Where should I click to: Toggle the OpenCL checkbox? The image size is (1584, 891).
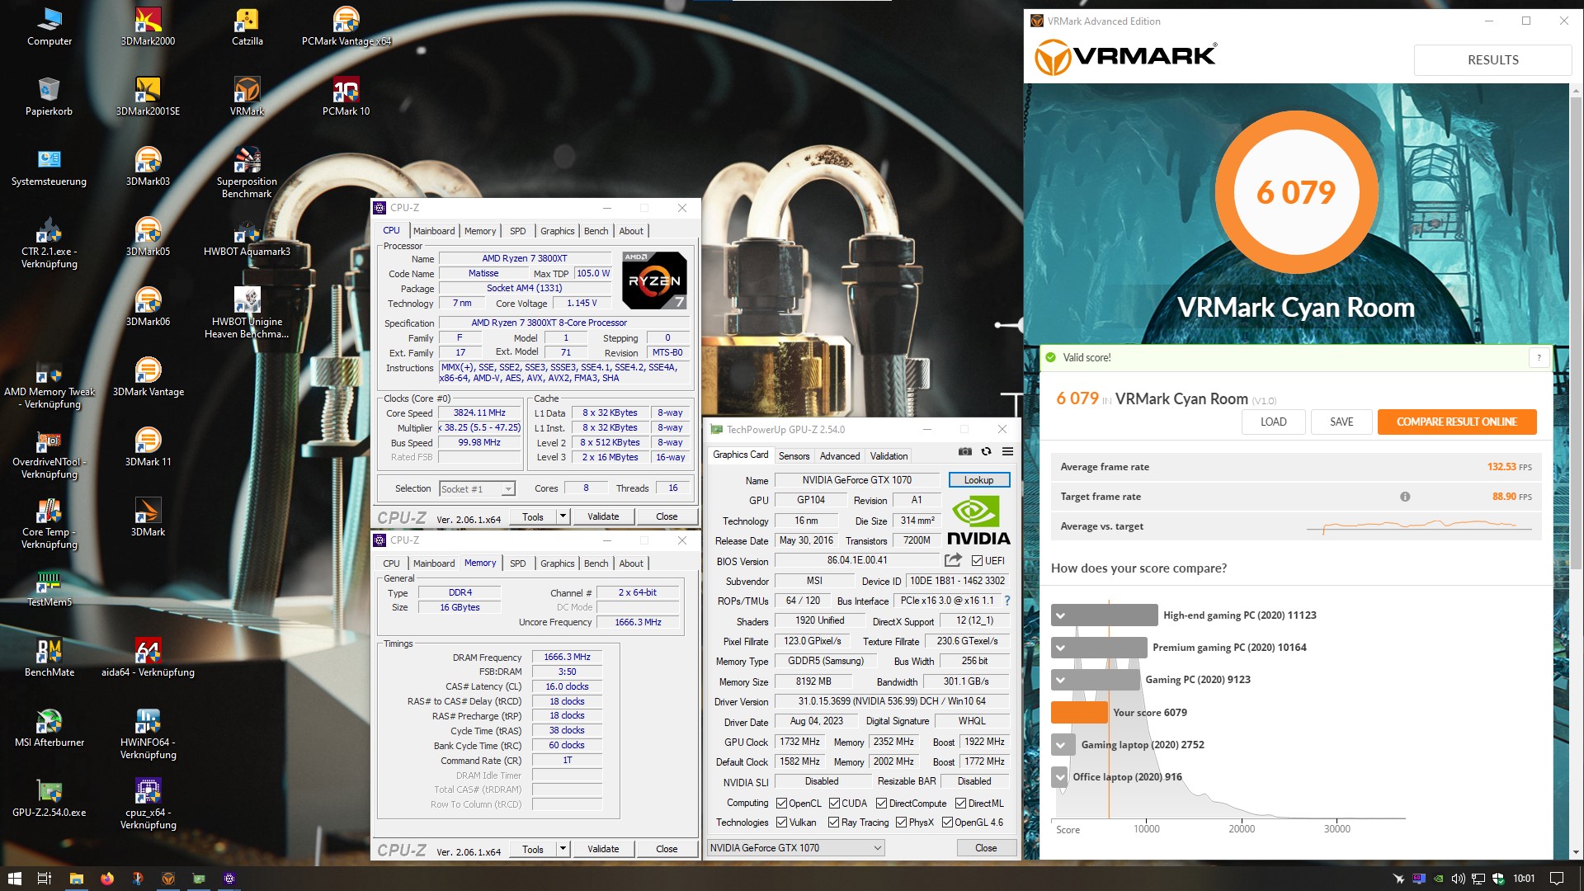coord(781,804)
